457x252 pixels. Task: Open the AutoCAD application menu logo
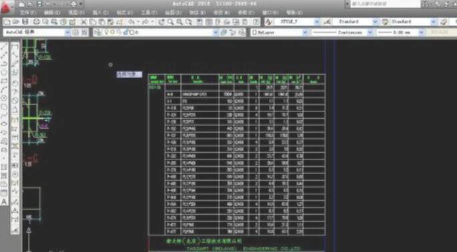click(7, 7)
